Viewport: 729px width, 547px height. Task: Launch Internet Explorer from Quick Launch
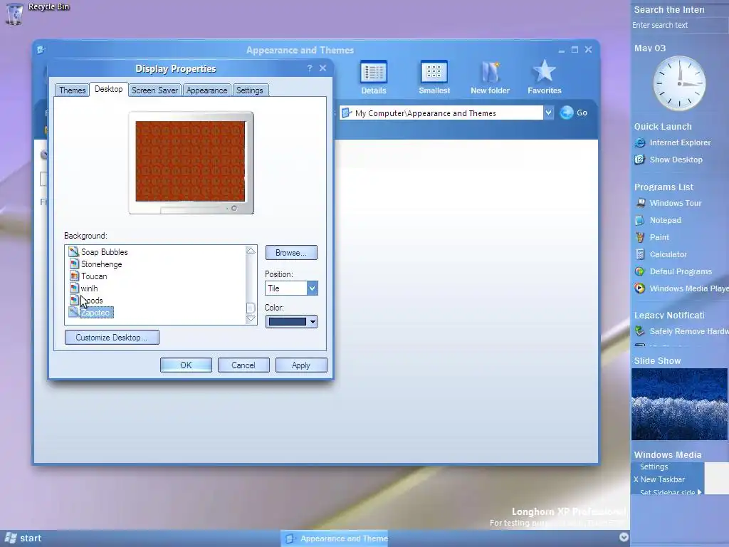pyautogui.click(x=672, y=142)
